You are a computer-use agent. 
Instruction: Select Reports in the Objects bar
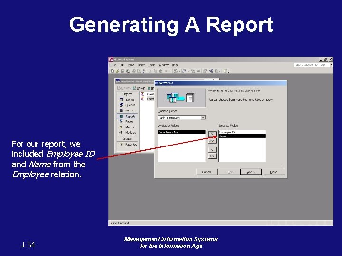(128, 116)
